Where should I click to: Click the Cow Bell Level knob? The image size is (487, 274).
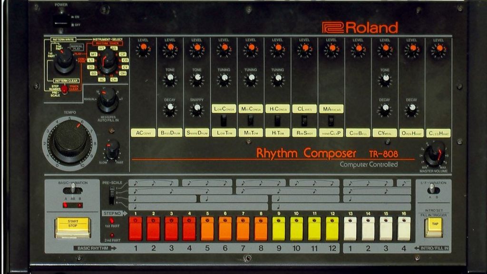pyautogui.click(x=358, y=50)
